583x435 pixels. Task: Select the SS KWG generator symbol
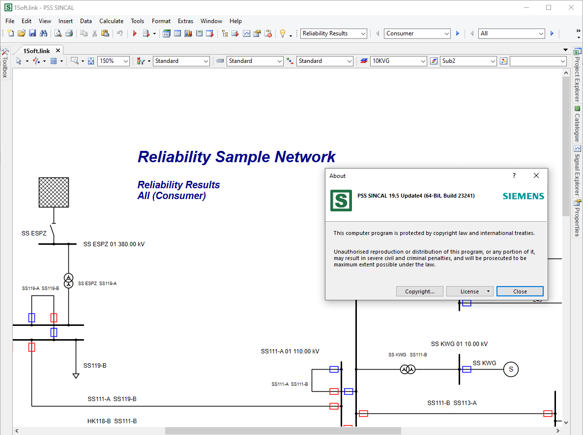pyautogui.click(x=511, y=369)
